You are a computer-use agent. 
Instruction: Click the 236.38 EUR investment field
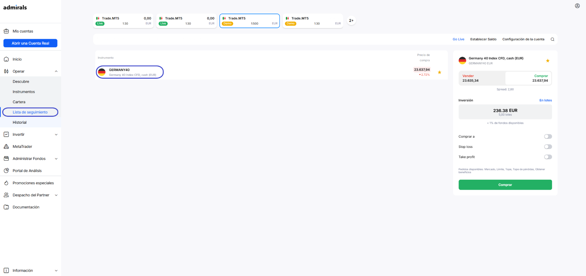coord(505,112)
